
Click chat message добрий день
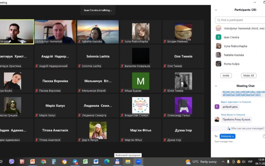pos(230,107)
